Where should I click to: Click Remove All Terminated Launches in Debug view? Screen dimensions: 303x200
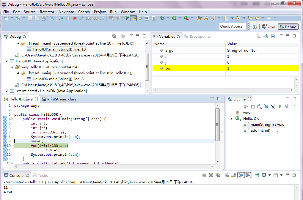tap(114, 36)
